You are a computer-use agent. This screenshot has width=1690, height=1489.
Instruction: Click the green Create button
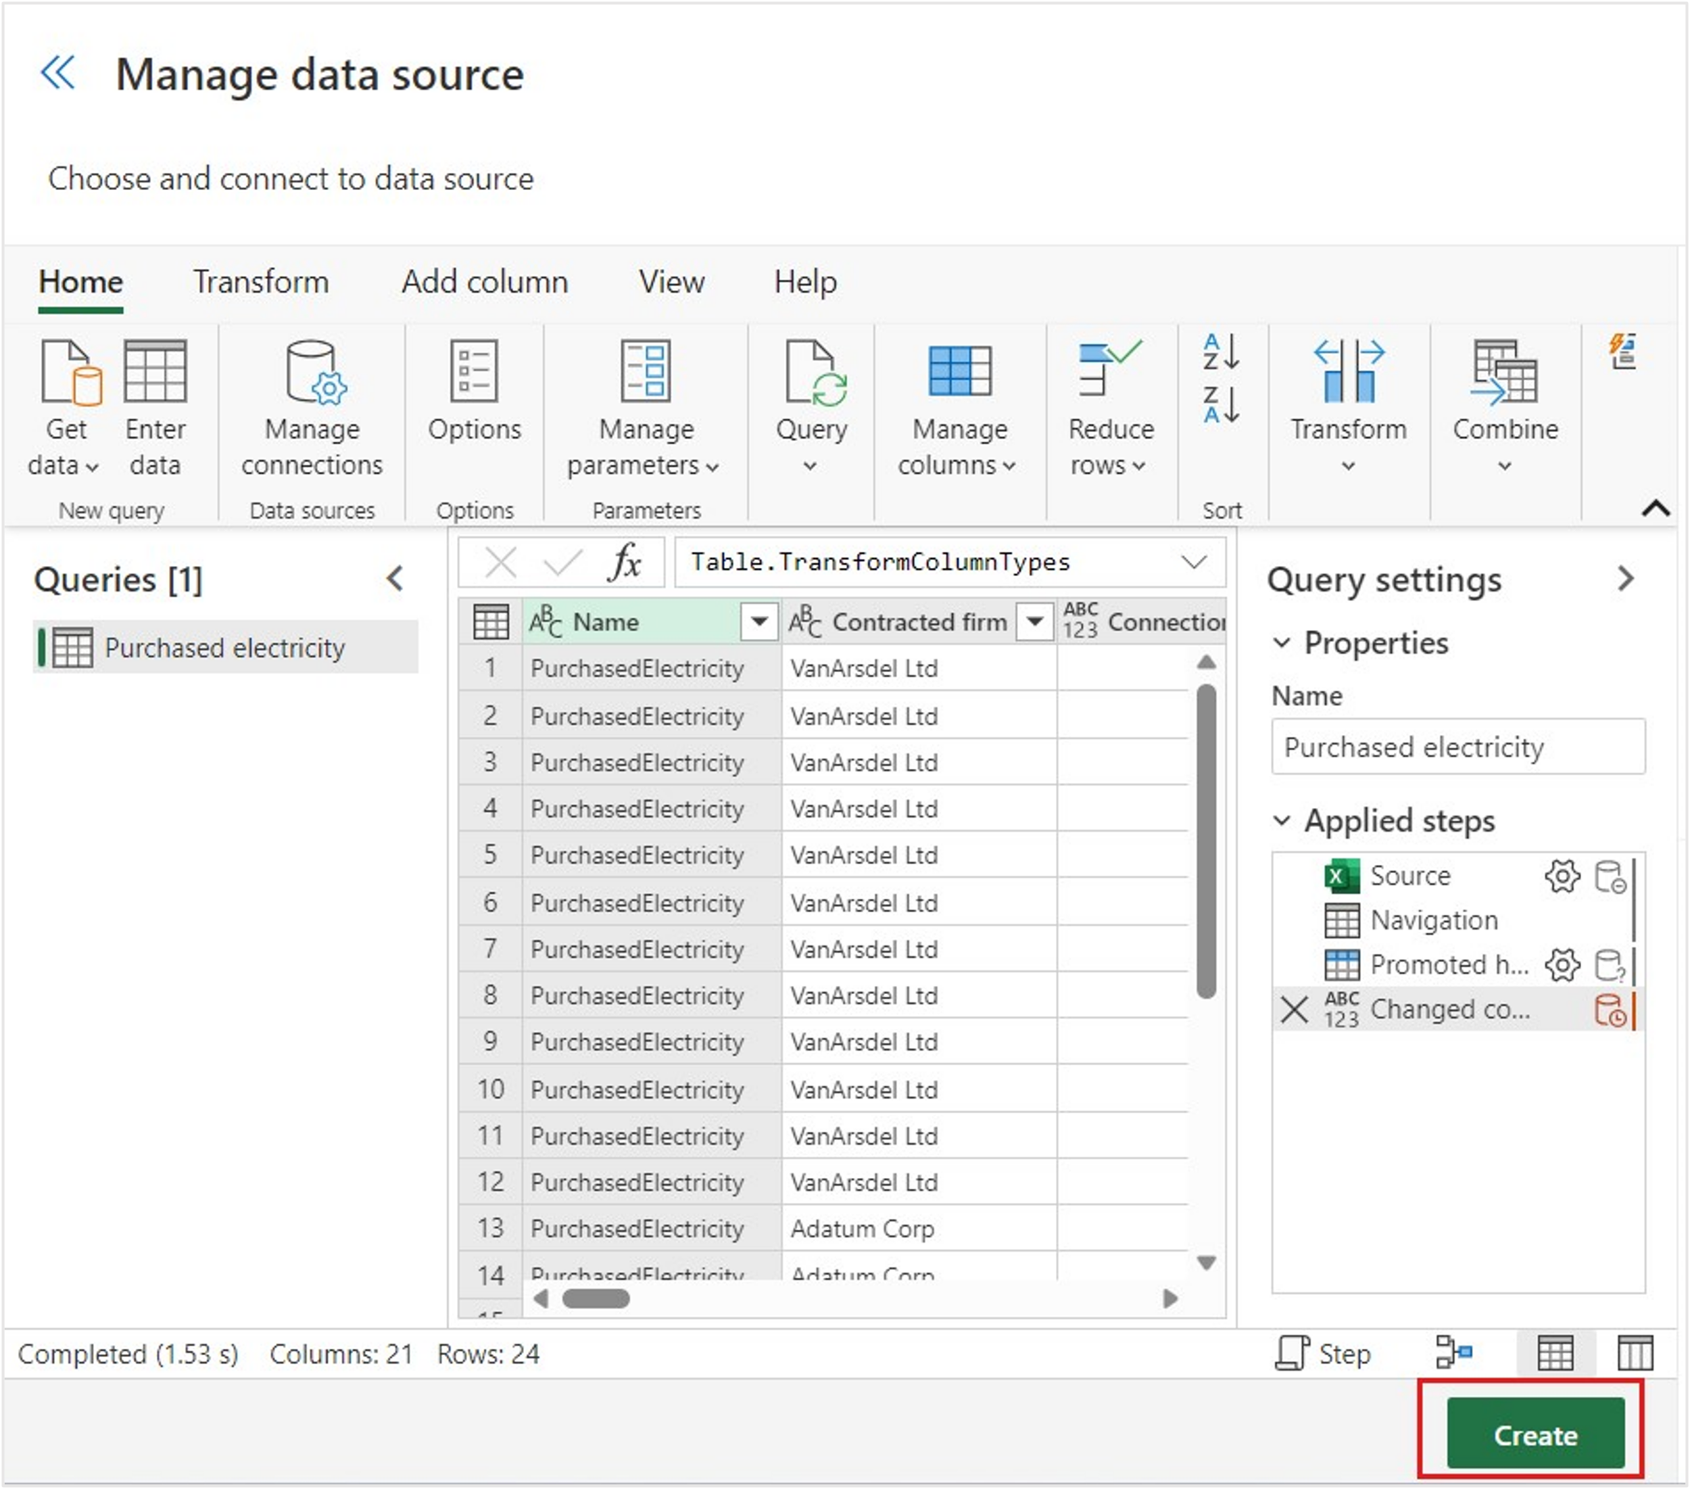tap(1535, 1434)
